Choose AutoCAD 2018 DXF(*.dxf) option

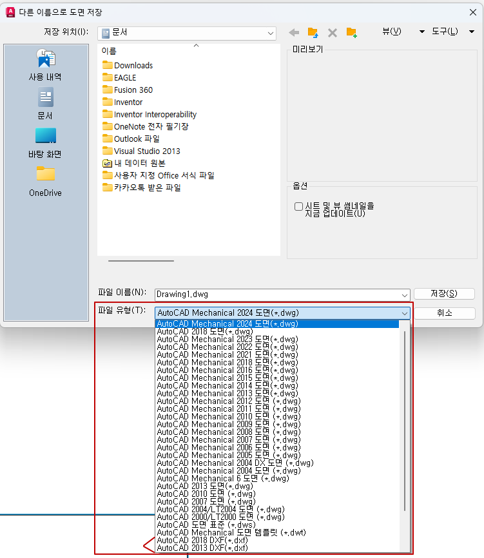277,541
